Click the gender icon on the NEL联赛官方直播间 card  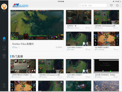click(x=95, y=50)
